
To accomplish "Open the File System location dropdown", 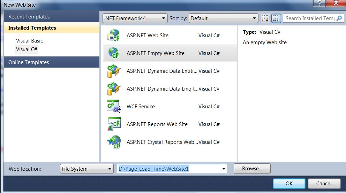I will pyautogui.click(x=87, y=169).
